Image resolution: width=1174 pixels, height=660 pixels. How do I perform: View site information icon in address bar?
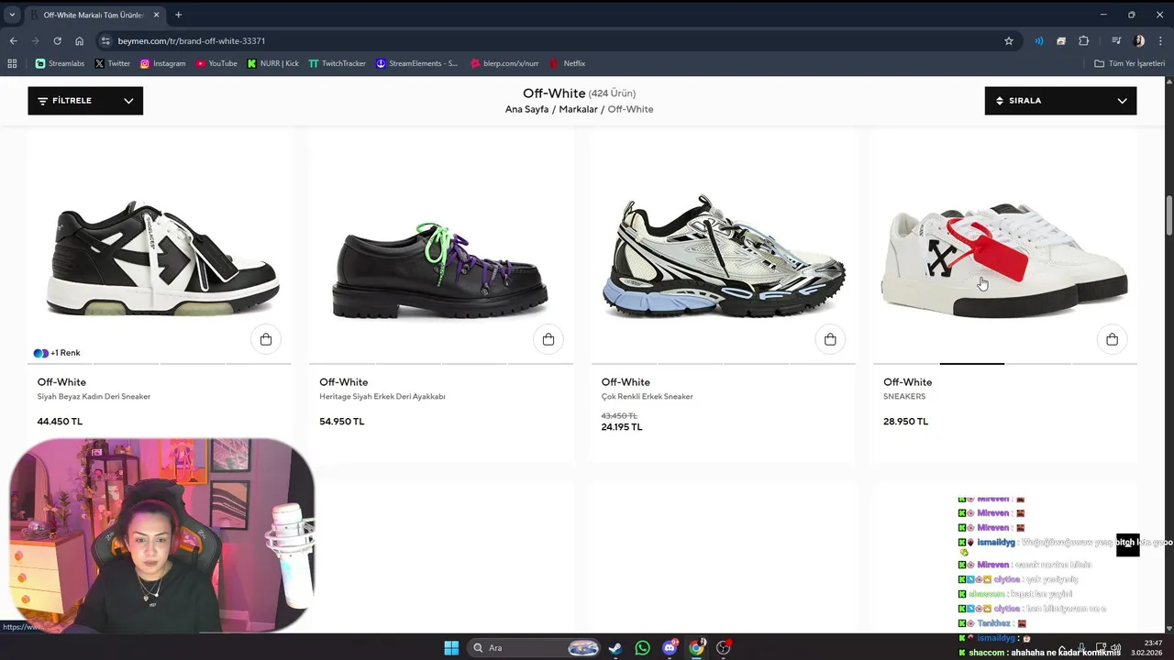pos(105,41)
